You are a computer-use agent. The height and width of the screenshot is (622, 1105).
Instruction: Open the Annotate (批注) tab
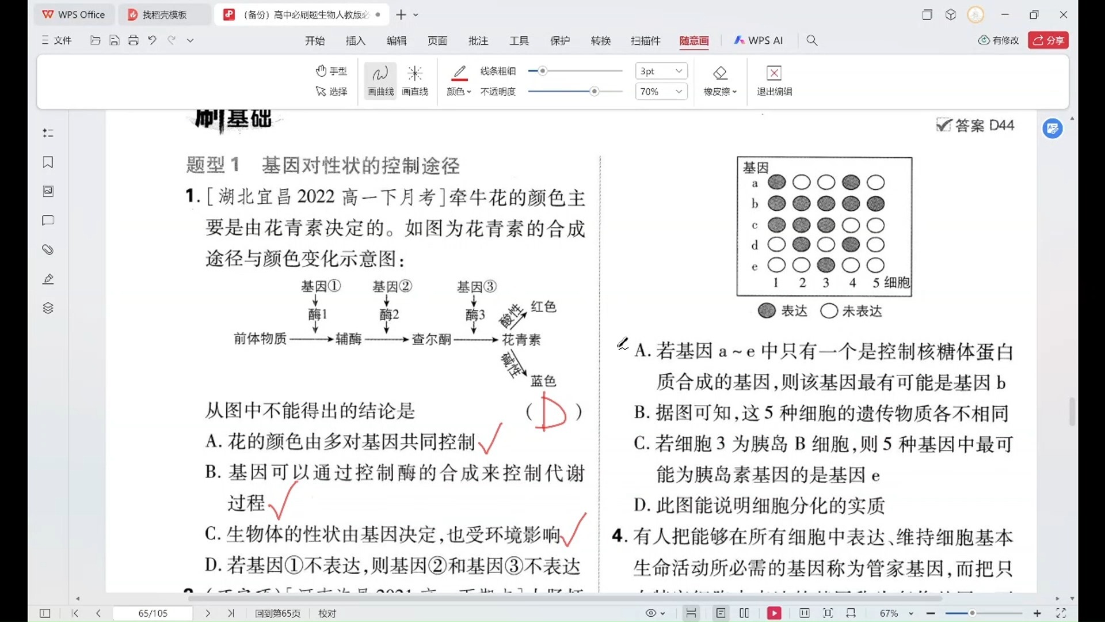pos(478,40)
